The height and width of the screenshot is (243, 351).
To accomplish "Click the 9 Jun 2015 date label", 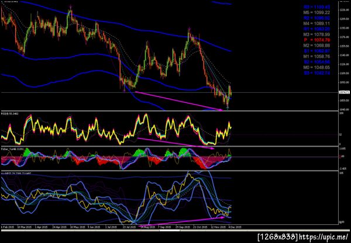I will (x=94, y=227).
